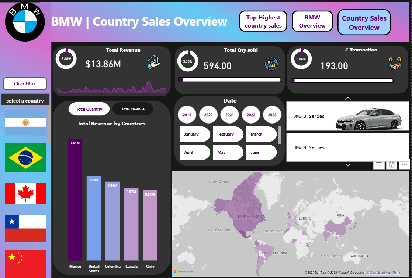Select the Canada flag country filter
Screen dimensions: 412x278
click(25, 193)
